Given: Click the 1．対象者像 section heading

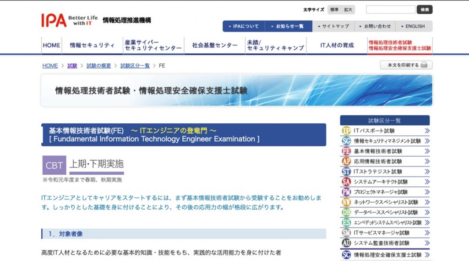Looking at the screenshot, I should (x=184, y=234).
